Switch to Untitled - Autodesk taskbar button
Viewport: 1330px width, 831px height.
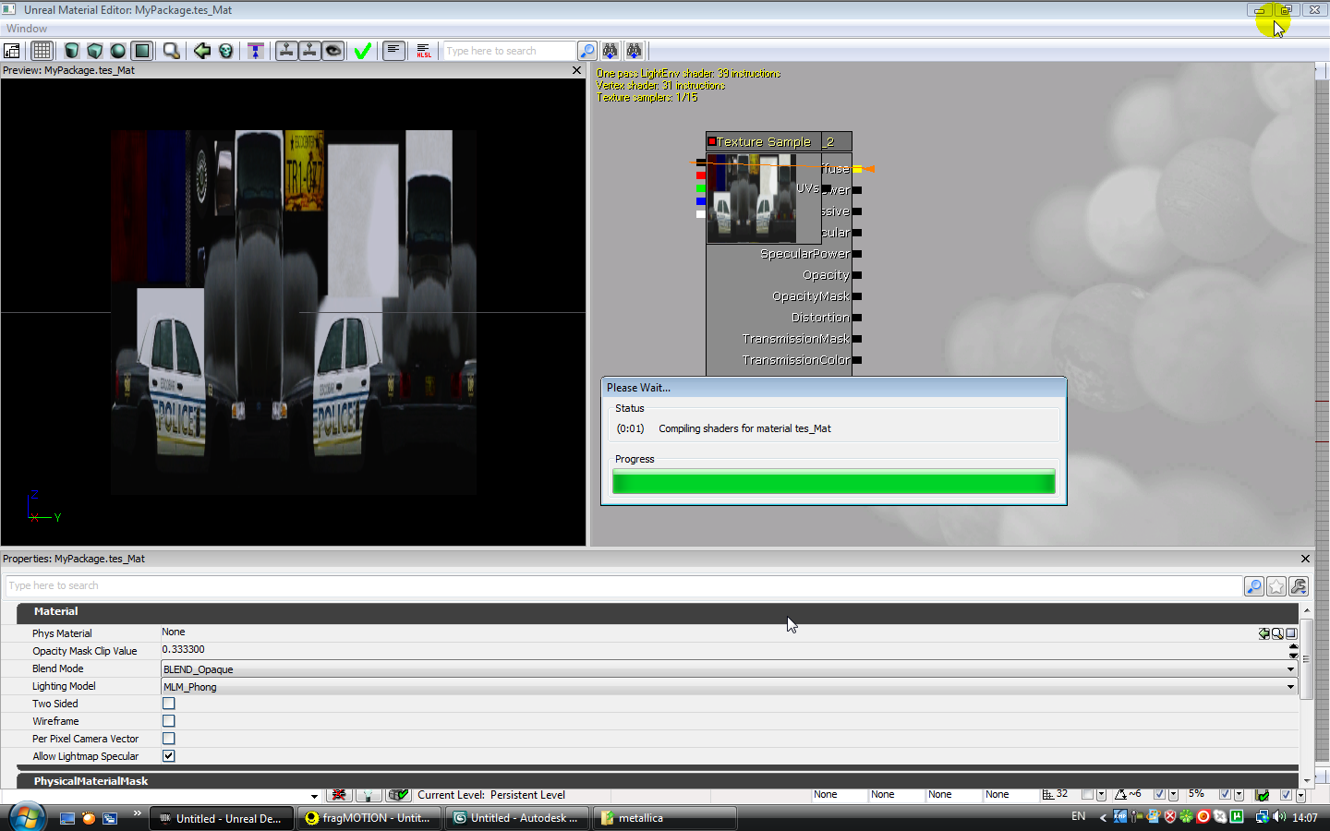click(517, 818)
